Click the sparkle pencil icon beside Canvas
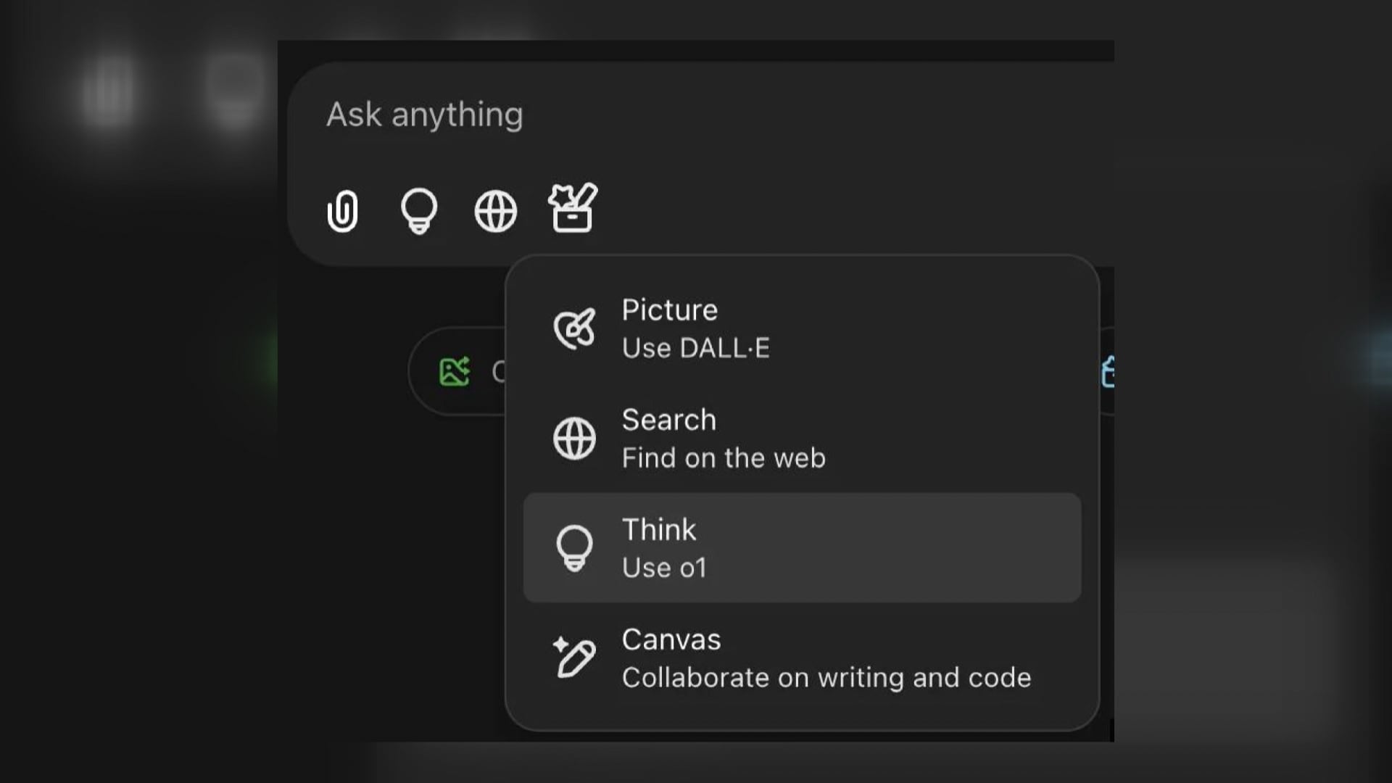 click(x=574, y=658)
